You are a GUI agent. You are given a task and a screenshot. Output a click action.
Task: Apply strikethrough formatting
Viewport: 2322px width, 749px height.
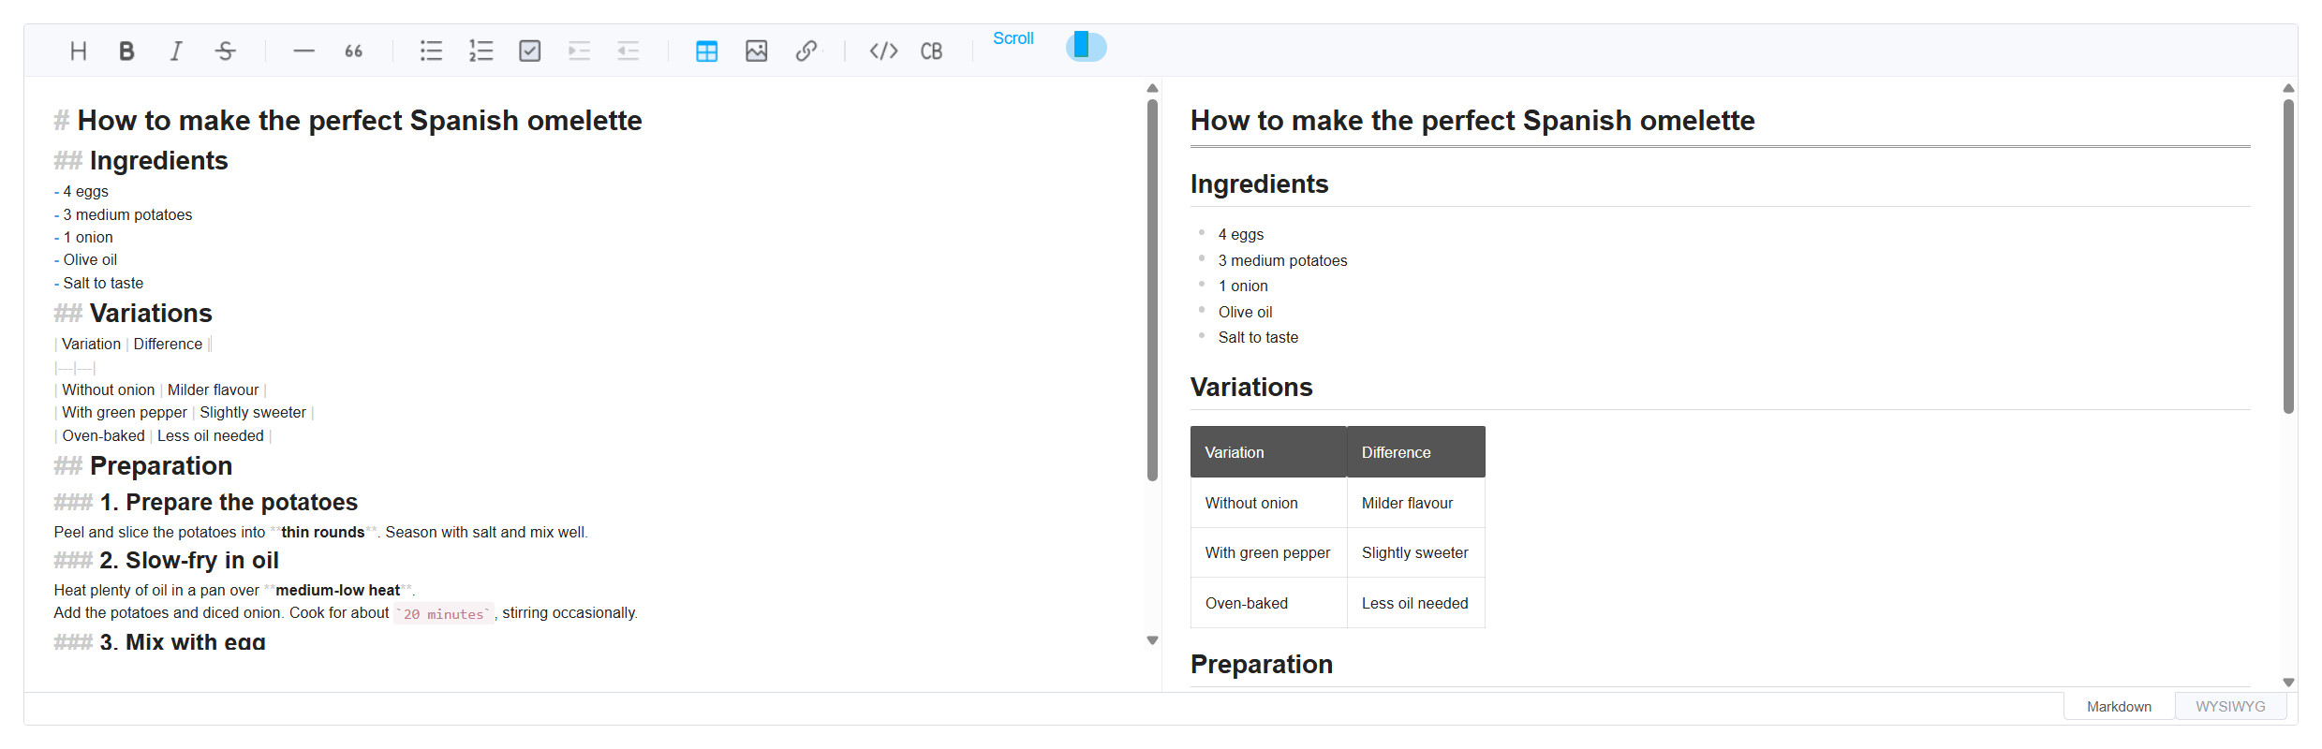click(x=225, y=51)
